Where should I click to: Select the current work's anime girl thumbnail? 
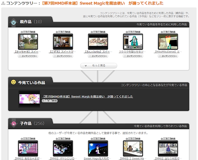pos(29,99)
